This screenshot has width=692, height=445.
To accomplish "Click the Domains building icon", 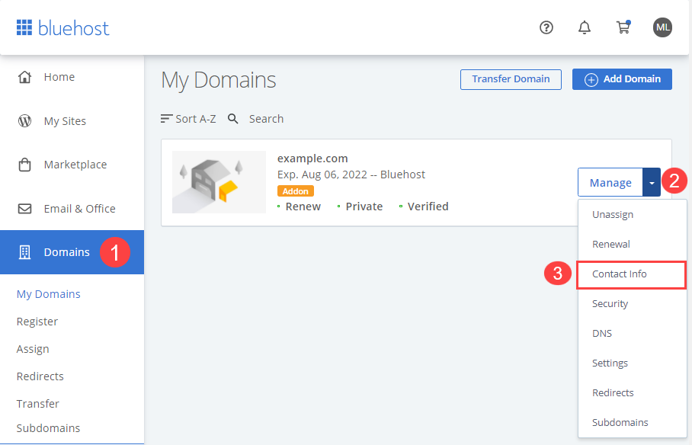I will pyautogui.click(x=24, y=252).
